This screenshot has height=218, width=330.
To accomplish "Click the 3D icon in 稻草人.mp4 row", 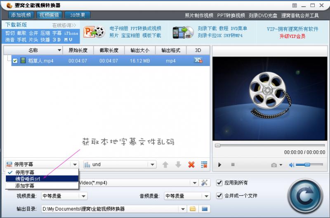I will coord(198,60).
